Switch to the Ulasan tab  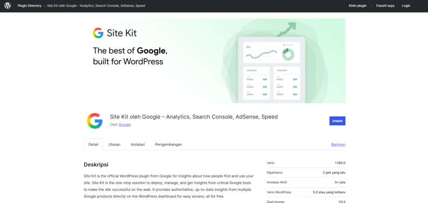(x=115, y=145)
